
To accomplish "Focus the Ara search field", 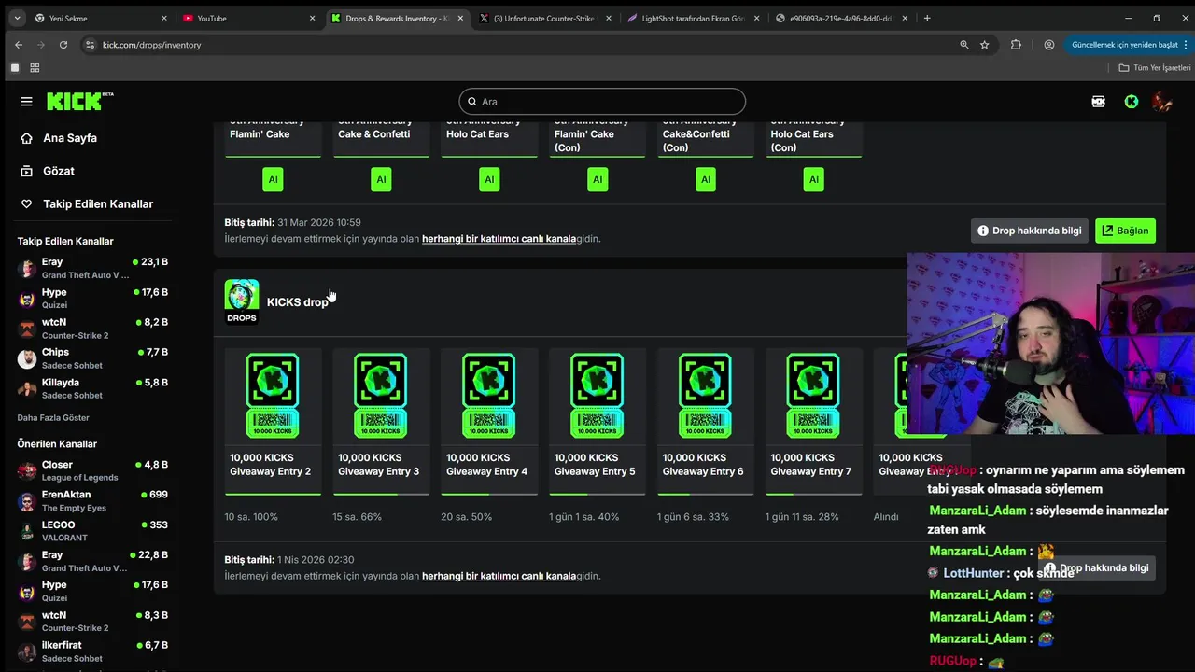I will 602,102.
